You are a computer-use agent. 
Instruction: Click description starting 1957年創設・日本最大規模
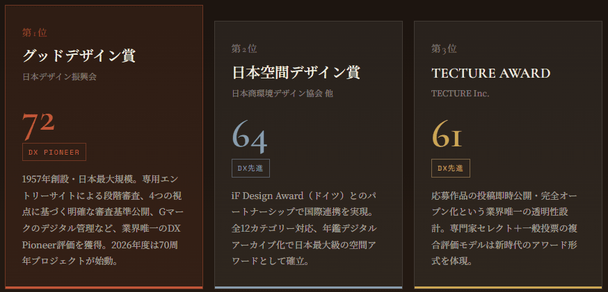[x=102, y=220]
